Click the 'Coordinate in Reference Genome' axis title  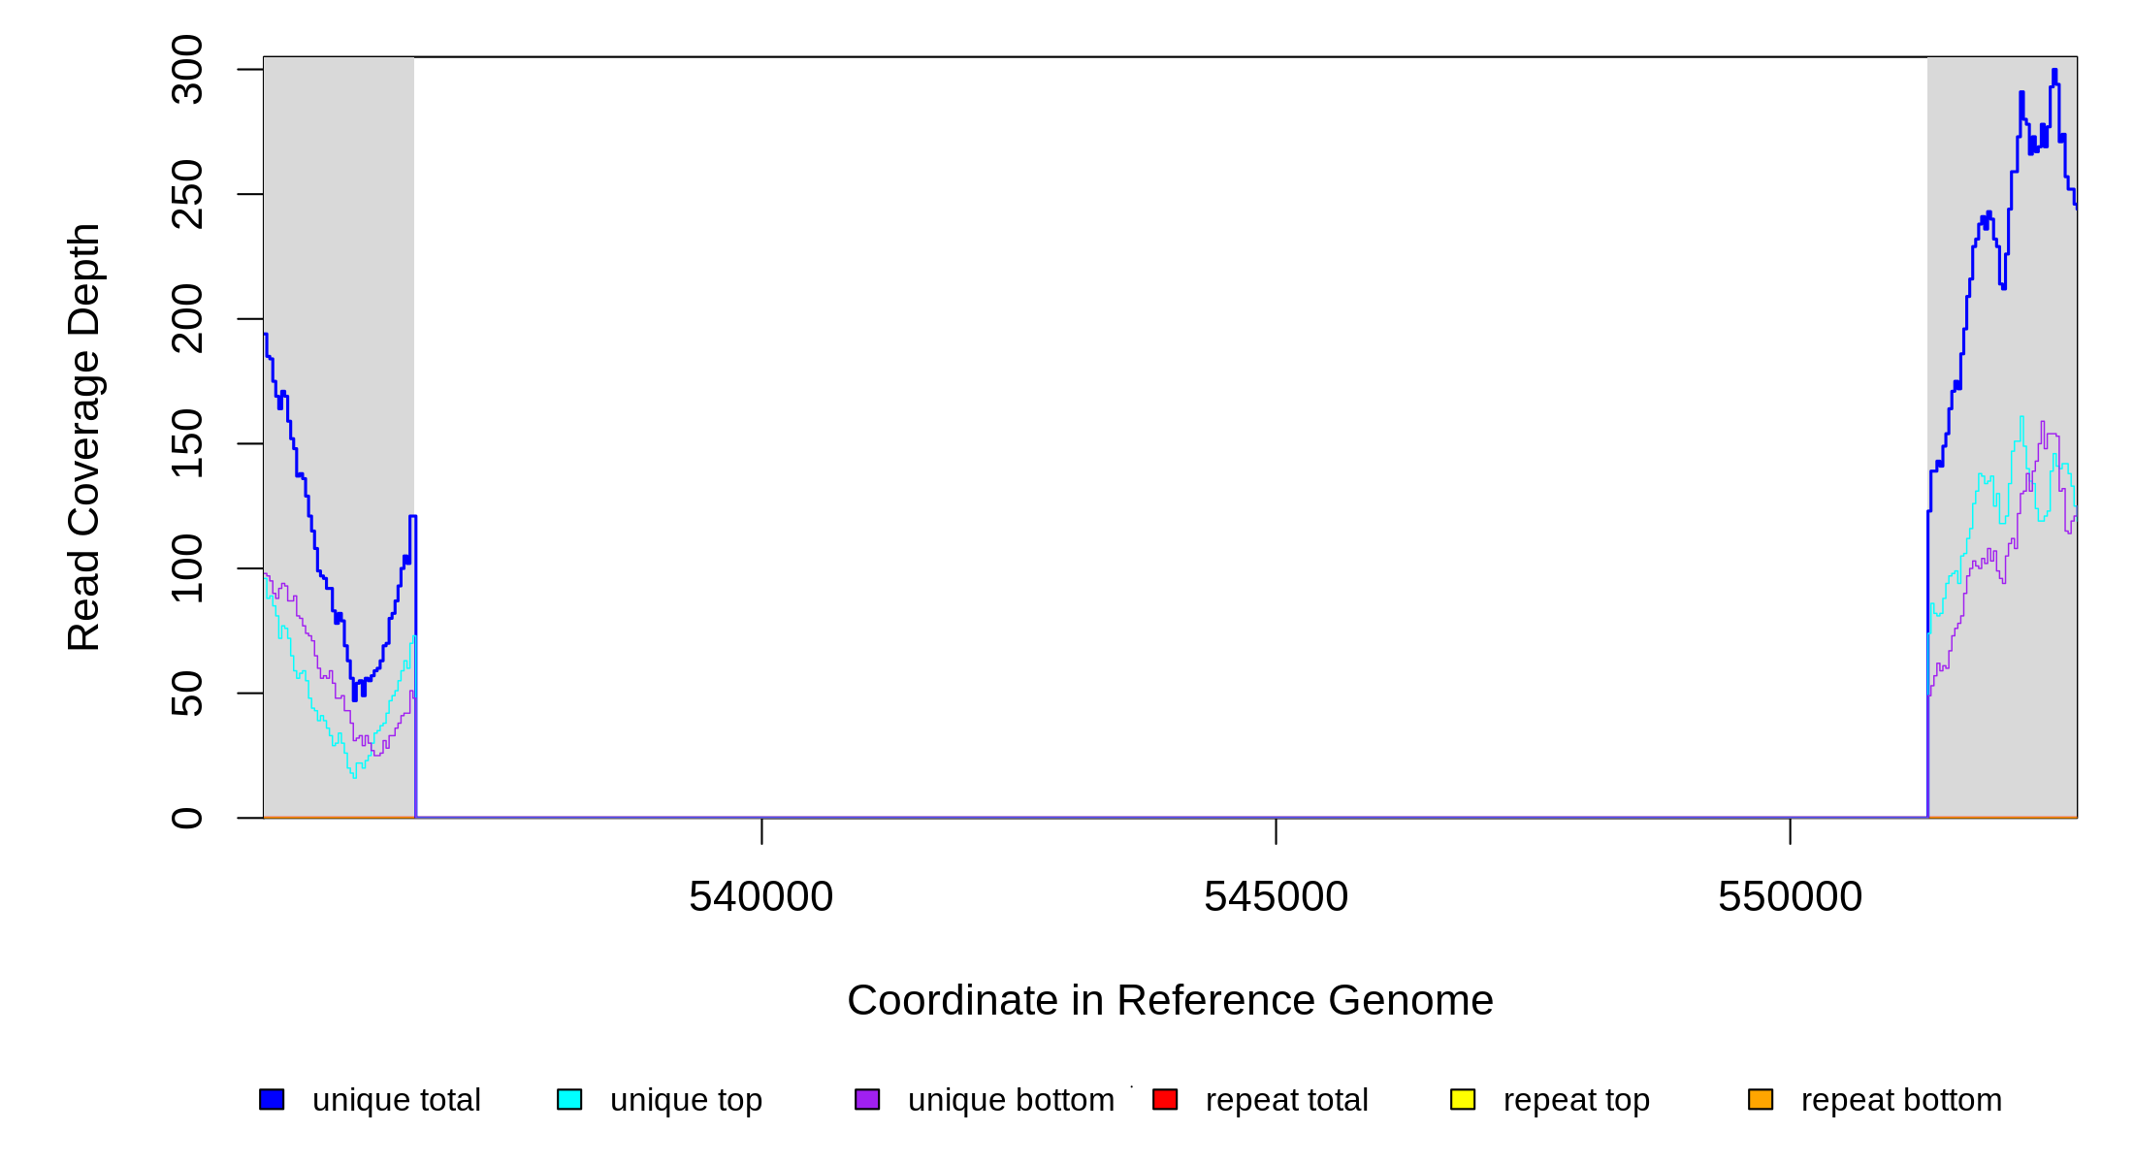coord(1170,1000)
